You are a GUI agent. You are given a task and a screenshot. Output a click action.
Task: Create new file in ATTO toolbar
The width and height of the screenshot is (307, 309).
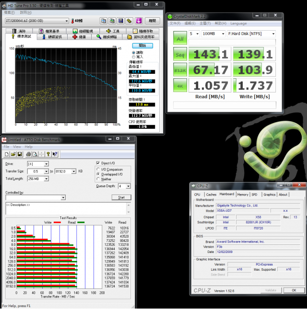click(7, 154)
